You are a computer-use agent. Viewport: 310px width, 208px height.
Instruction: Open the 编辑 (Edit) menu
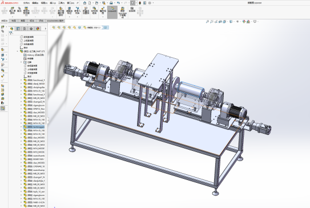[35, 3]
